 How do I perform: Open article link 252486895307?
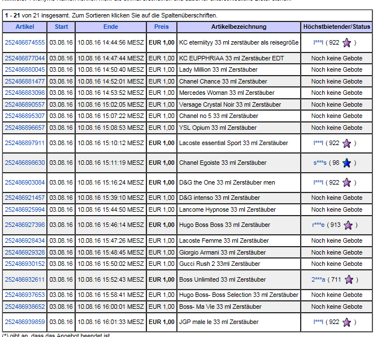[25, 116]
